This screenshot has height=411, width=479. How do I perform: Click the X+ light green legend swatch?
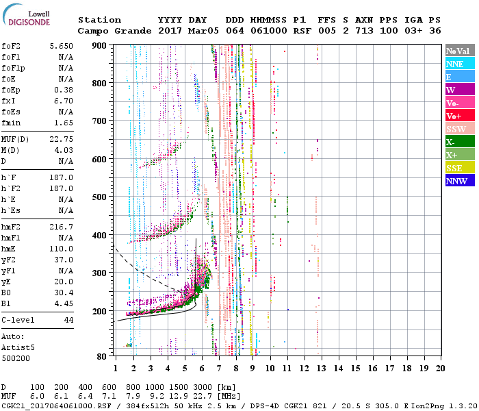[x=460, y=155]
